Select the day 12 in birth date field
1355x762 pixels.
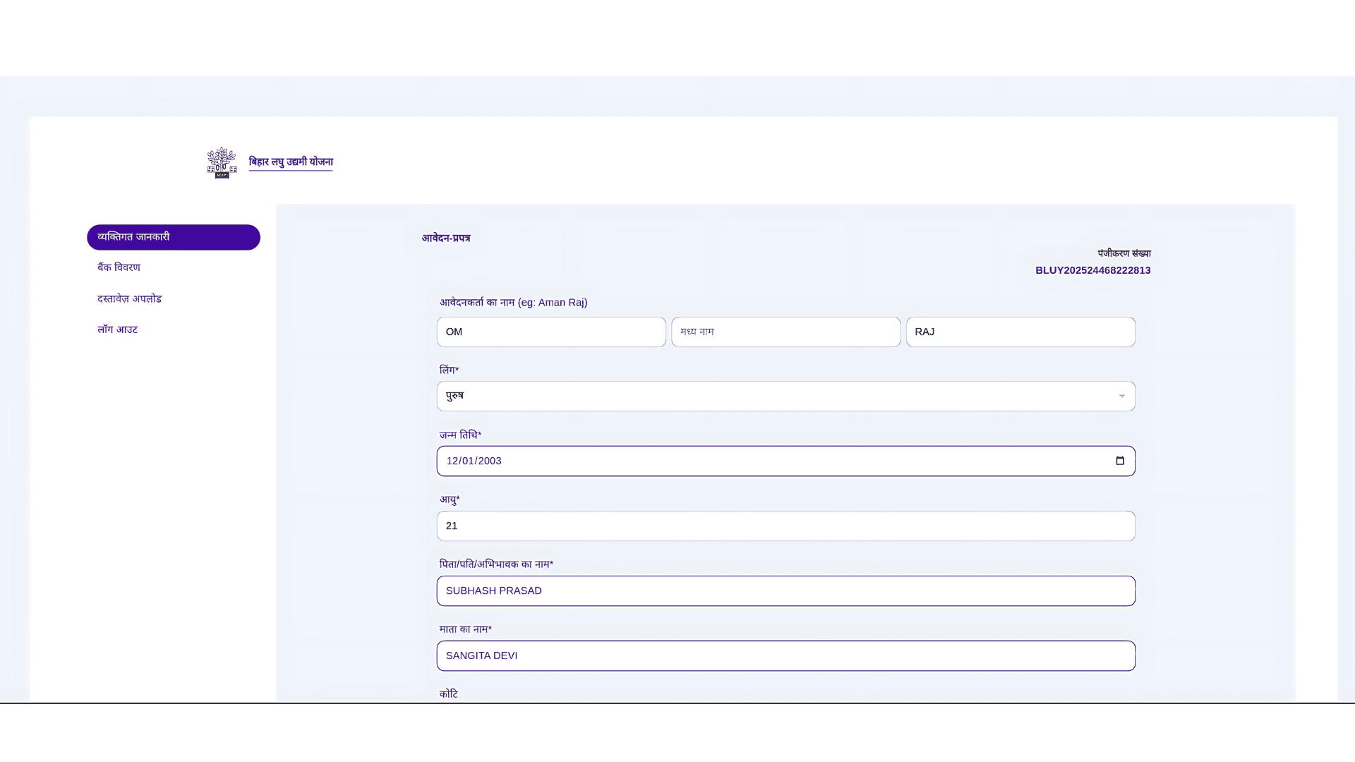(x=452, y=461)
